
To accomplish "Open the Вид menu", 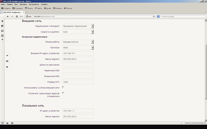I will [x=16, y=4].
